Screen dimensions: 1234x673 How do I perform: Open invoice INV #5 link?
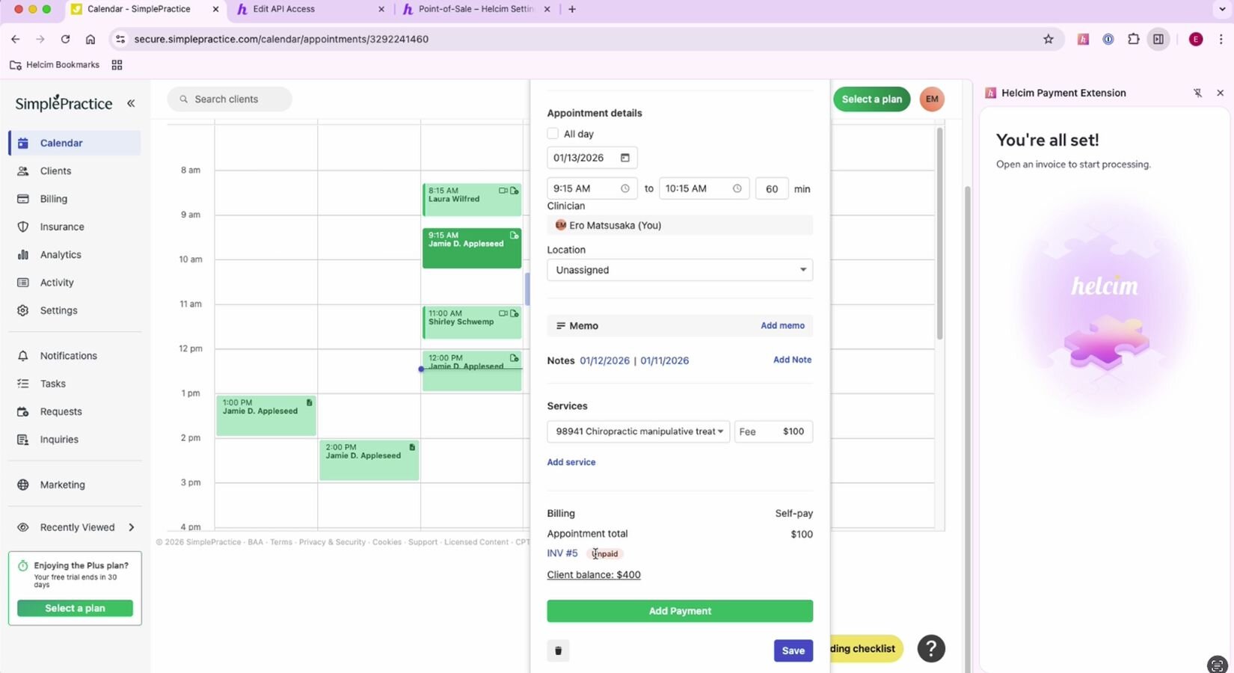pyautogui.click(x=562, y=553)
